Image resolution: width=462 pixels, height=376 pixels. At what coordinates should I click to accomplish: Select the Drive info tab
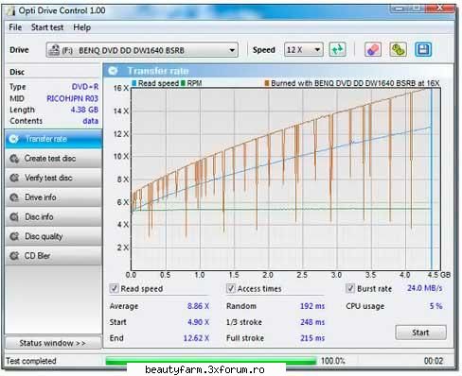(x=54, y=197)
